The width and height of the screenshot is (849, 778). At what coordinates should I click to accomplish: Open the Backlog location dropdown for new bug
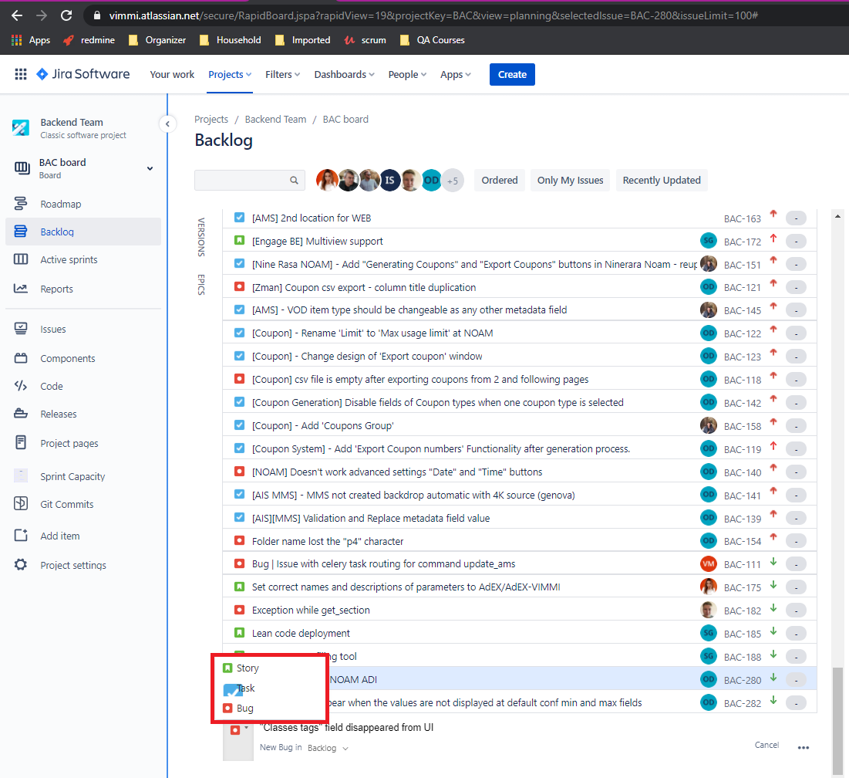[x=328, y=748]
